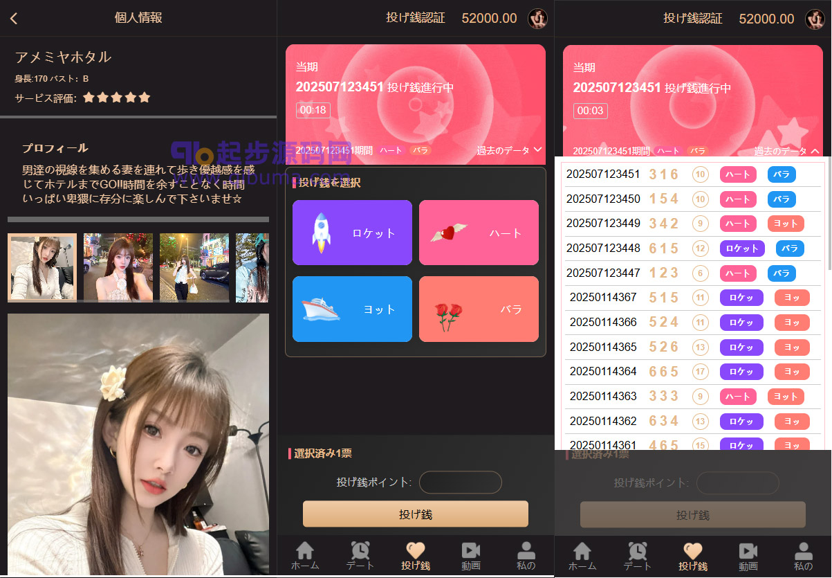
Task: Click history row 20250114366
Action: (693, 323)
